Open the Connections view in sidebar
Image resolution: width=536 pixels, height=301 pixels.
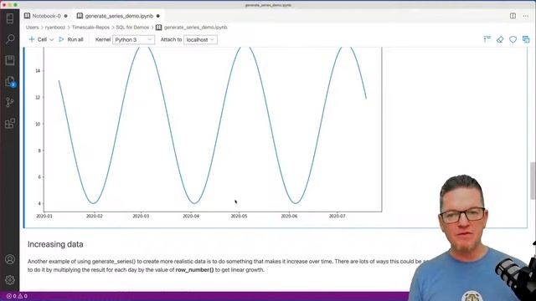10,18
